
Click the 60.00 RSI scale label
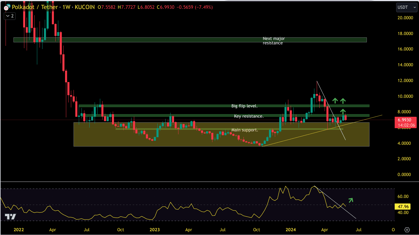pyautogui.click(x=403, y=196)
